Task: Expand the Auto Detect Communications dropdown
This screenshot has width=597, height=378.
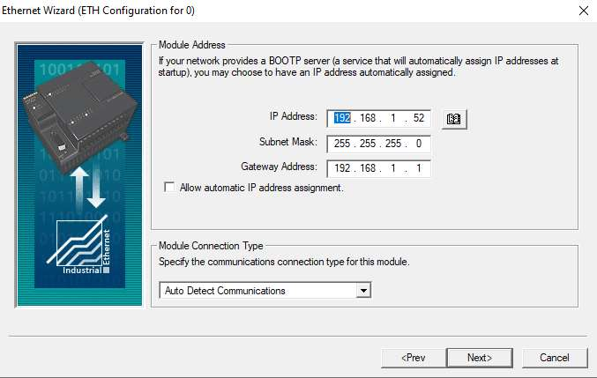Action: 362,290
